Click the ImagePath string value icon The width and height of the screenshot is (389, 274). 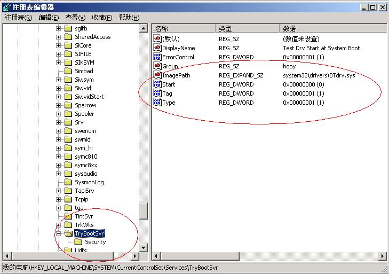157,75
